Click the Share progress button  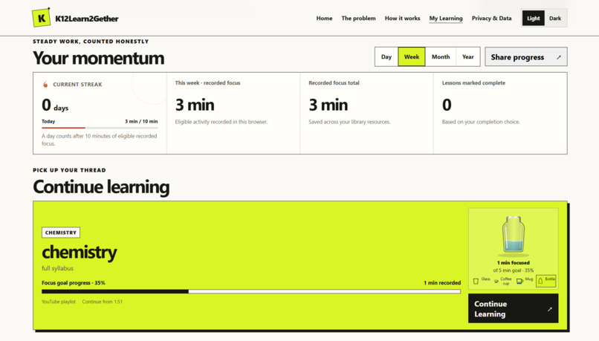tap(525, 56)
